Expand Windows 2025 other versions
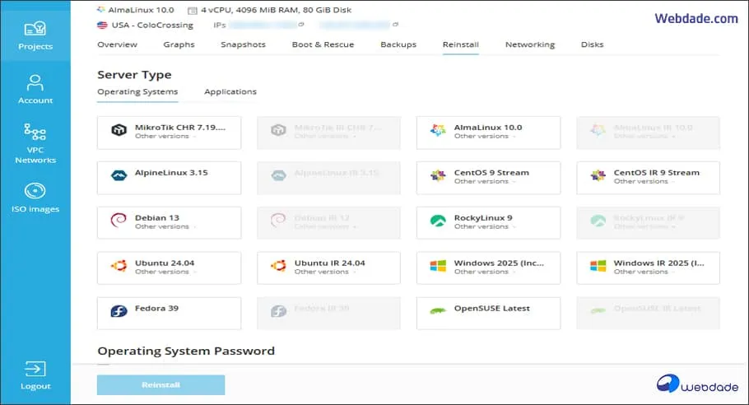 pos(484,272)
